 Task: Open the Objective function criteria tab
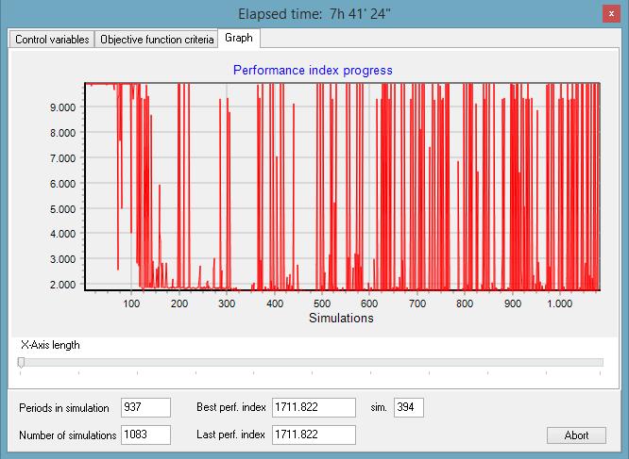tap(157, 40)
